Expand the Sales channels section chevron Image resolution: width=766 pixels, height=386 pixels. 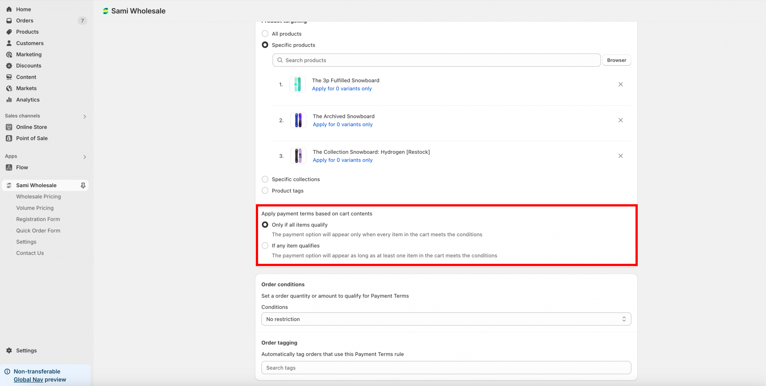click(x=85, y=116)
